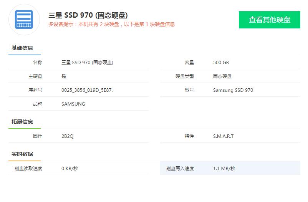Click the 硬盘类型 value 固态硬盘
This screenshot has height=202, width=308.
[222, 76]
